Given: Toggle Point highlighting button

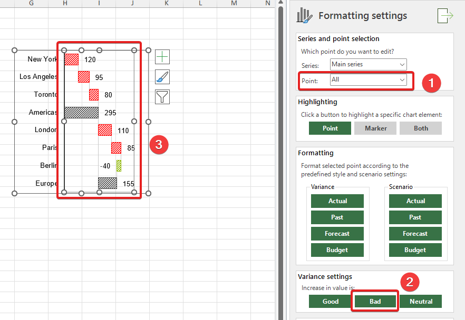Looking at the screenshot, I should [330, 128].
